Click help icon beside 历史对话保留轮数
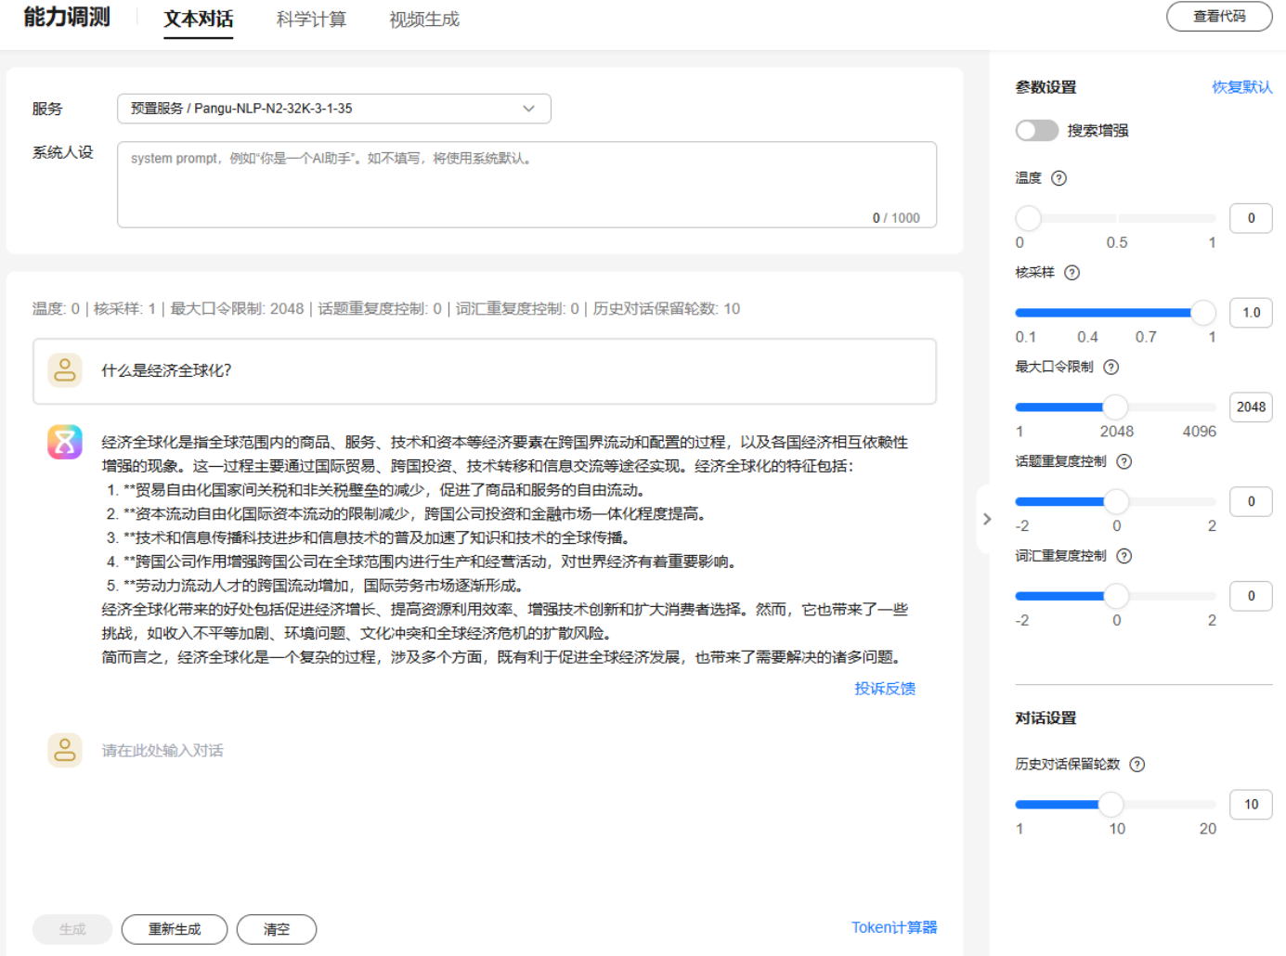Image resolution: width=1286 pixels, height=956 pixels. (x=1137, y=765)
